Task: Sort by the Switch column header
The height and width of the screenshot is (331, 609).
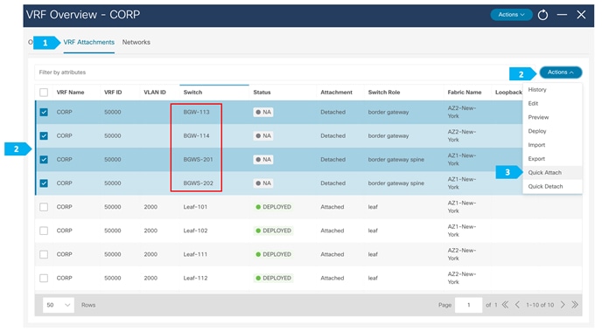Action: [192, 93]
